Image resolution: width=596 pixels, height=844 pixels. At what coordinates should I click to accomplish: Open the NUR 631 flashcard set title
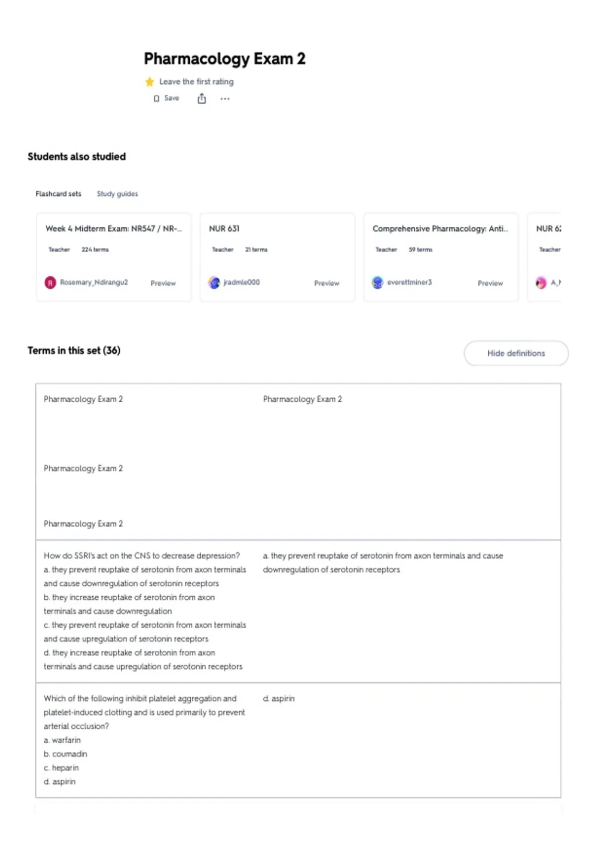pyautogui.click(x=224, y=228)
